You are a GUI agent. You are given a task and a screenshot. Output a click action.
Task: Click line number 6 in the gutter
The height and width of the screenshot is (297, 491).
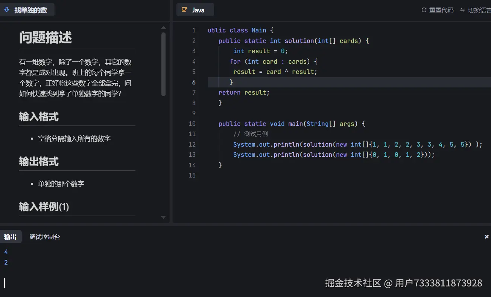(x=194, y=82)
